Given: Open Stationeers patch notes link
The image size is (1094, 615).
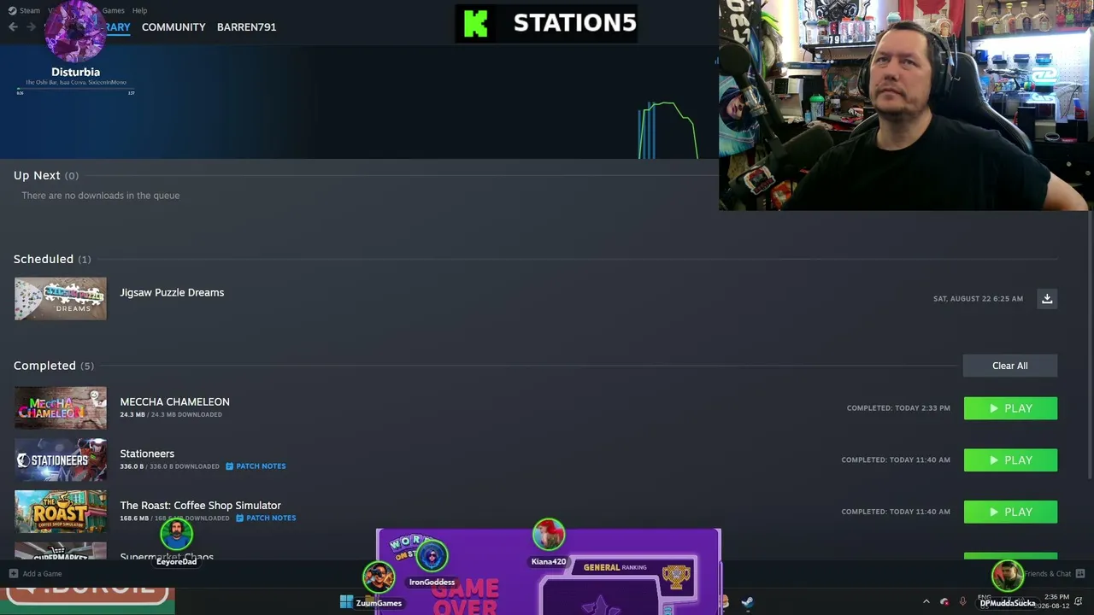Looking at the screenshot, I should [261, 466].
